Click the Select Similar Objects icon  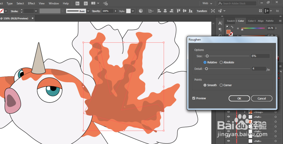(x=220, y=11)
